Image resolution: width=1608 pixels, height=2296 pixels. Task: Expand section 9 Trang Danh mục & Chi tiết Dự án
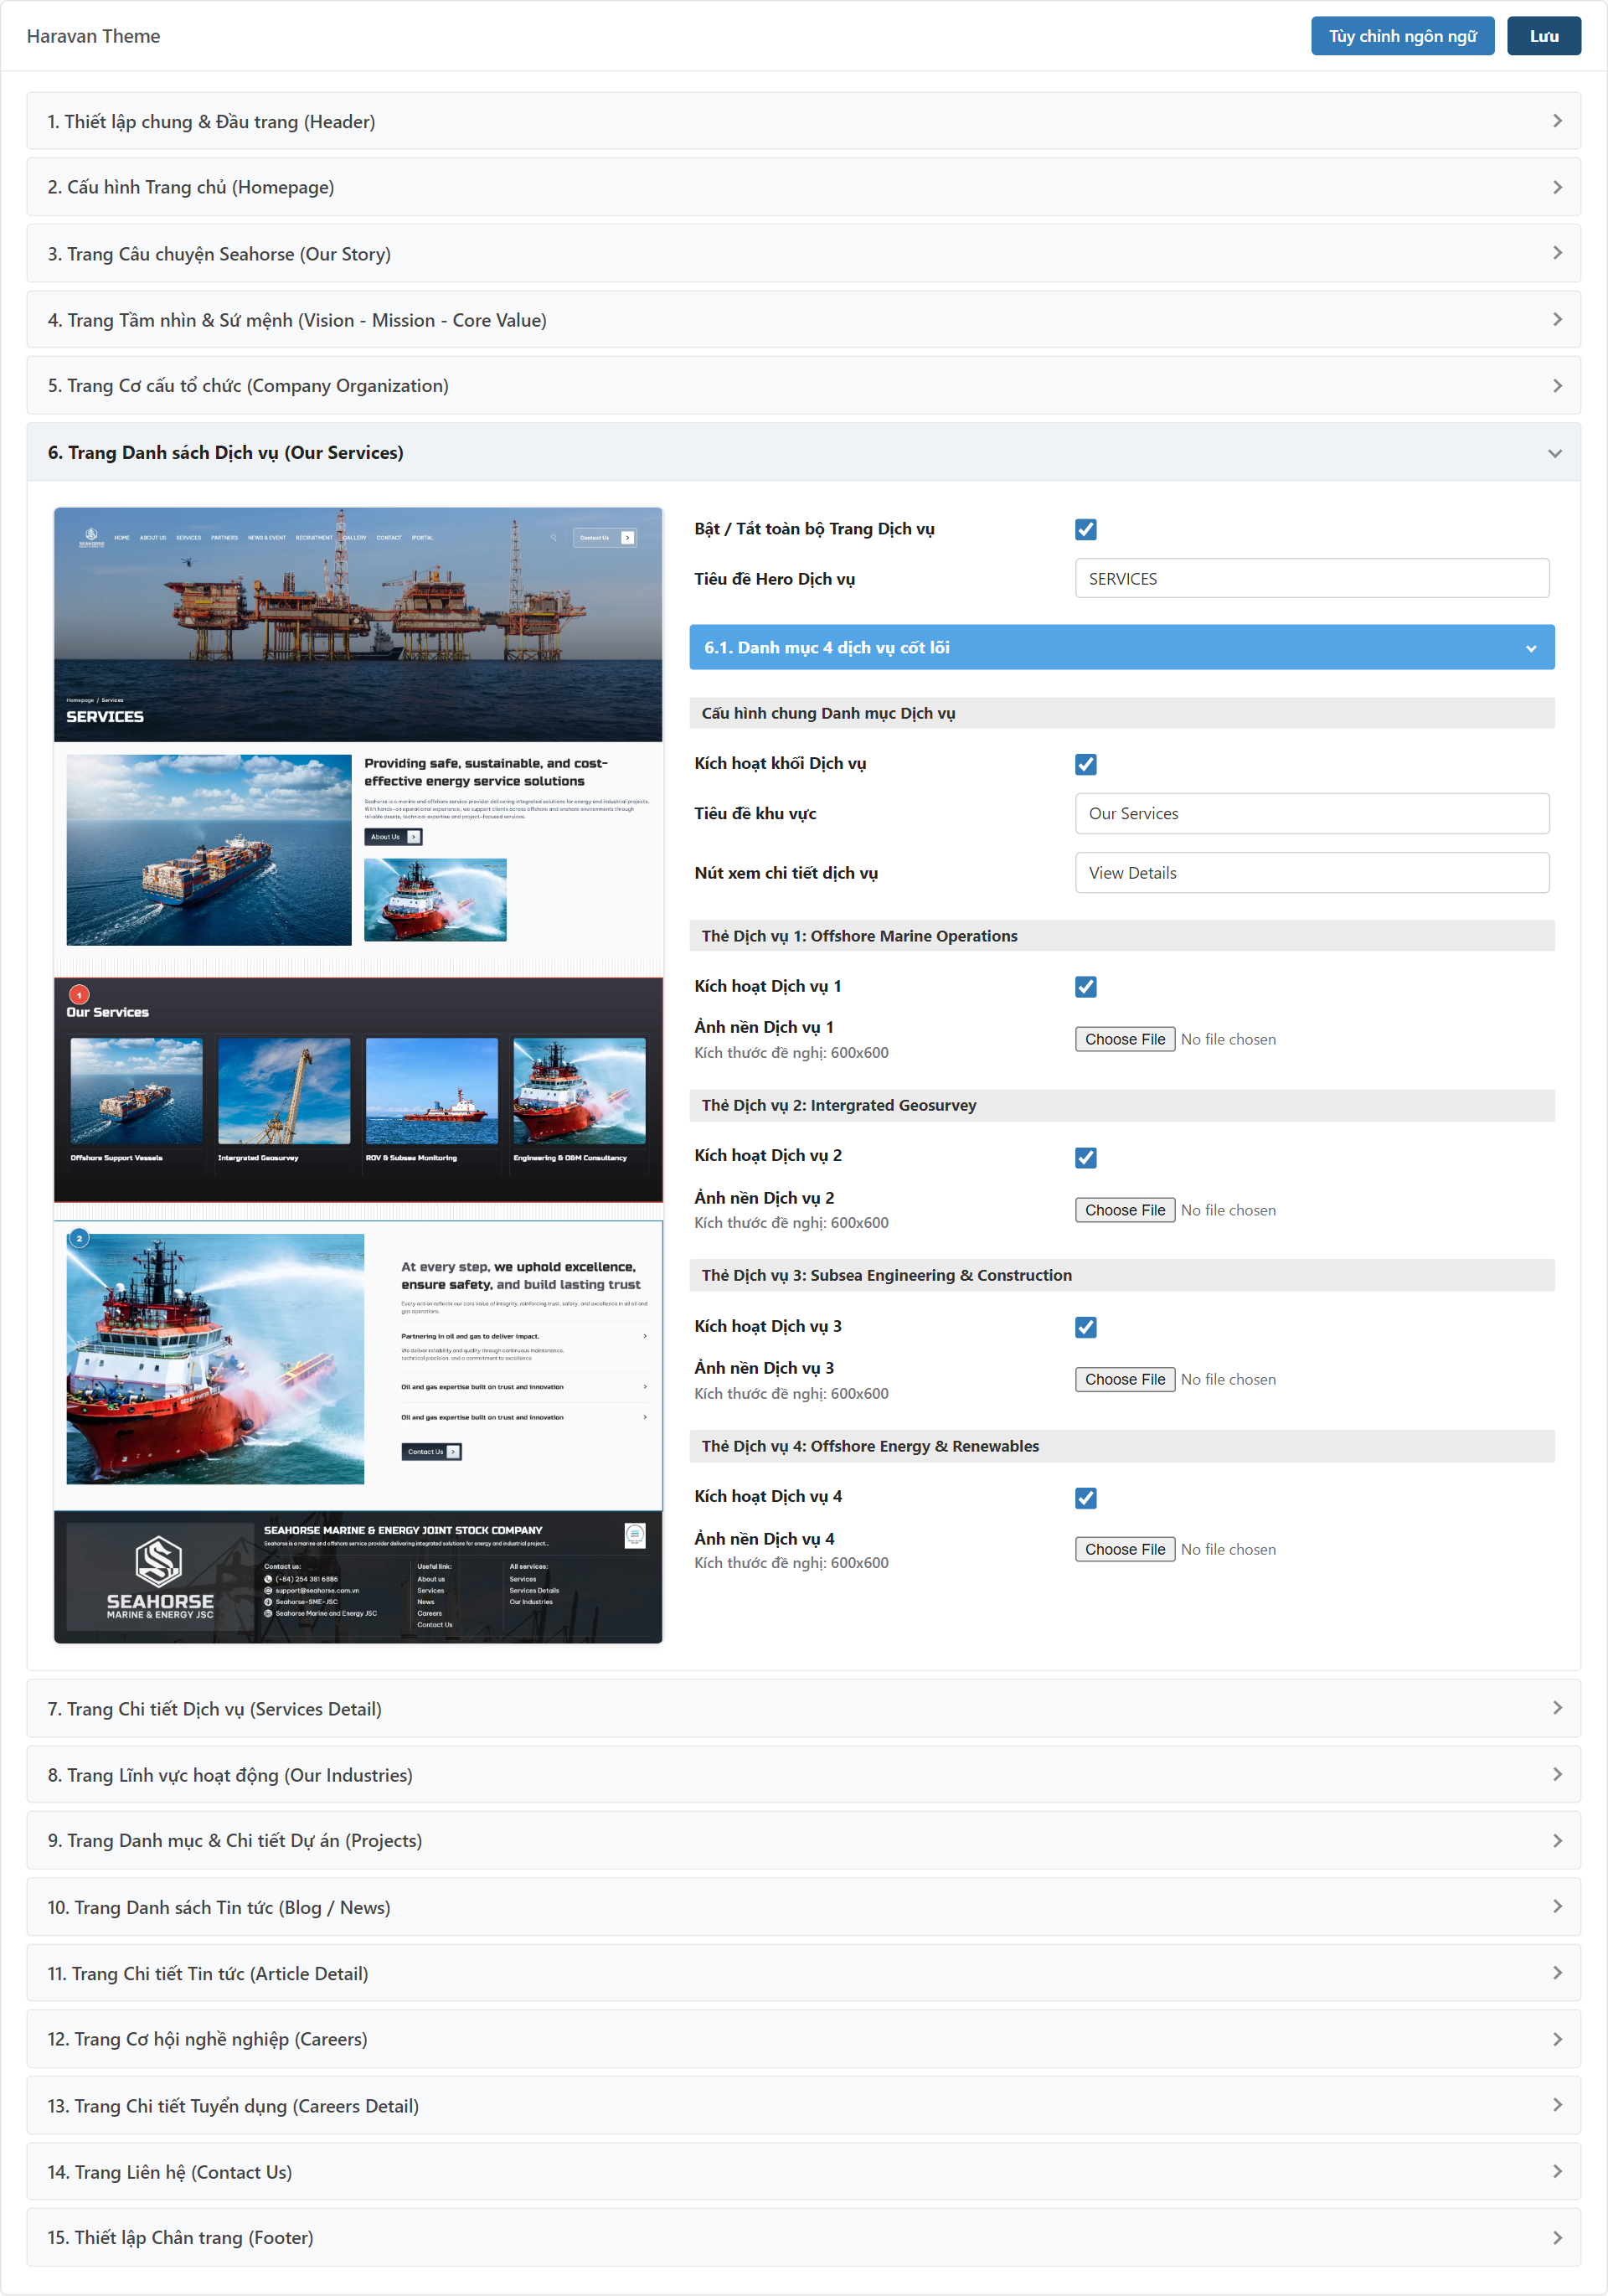coord(803,1841)
